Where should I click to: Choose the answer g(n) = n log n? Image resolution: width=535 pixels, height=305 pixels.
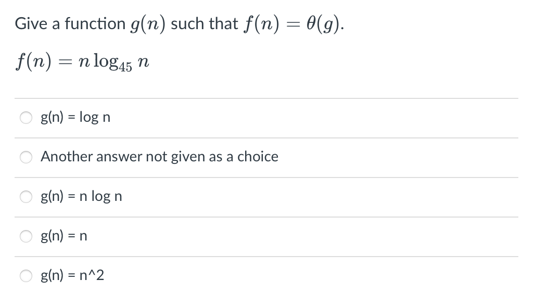[26, 196]
